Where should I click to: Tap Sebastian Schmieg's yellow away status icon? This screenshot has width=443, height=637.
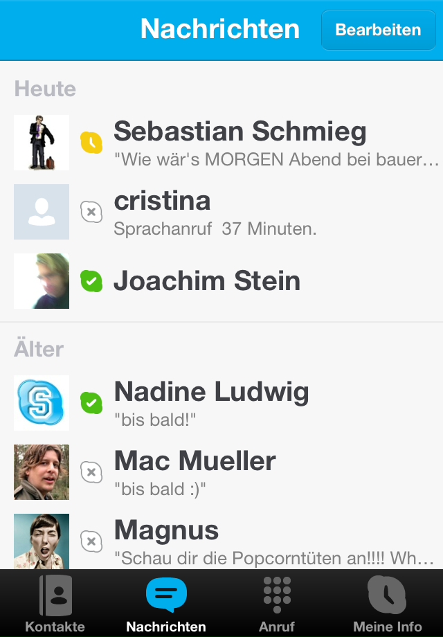click(x=91, y=143)
